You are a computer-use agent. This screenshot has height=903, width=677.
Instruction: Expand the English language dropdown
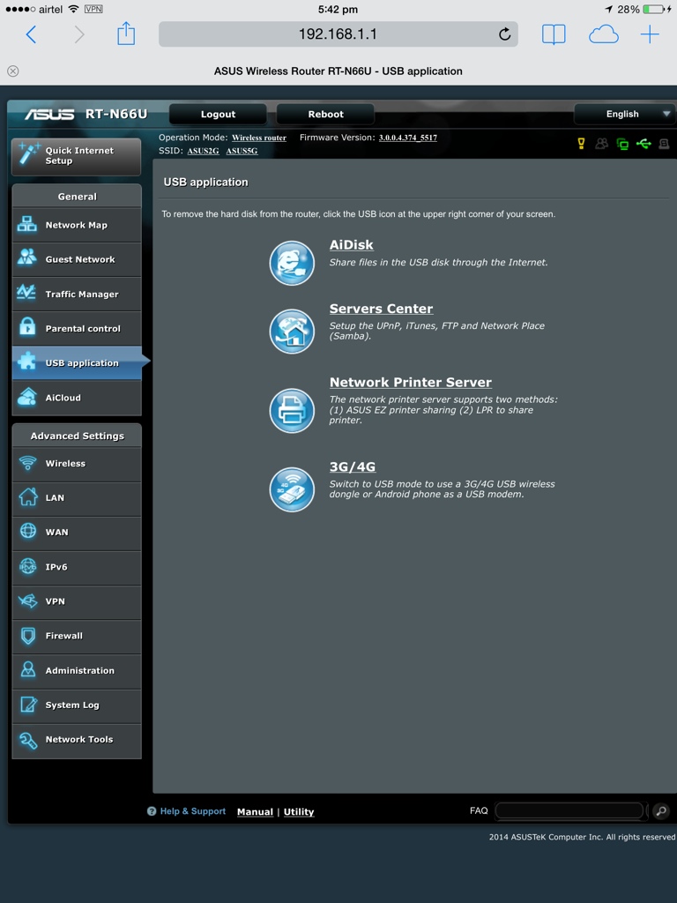point(624,114)
